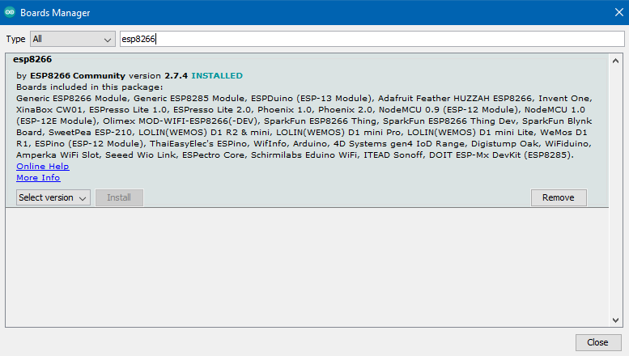Open the Type filter dropdown
629x356 pixels.
pyautogui.click(x=73, y=39)
